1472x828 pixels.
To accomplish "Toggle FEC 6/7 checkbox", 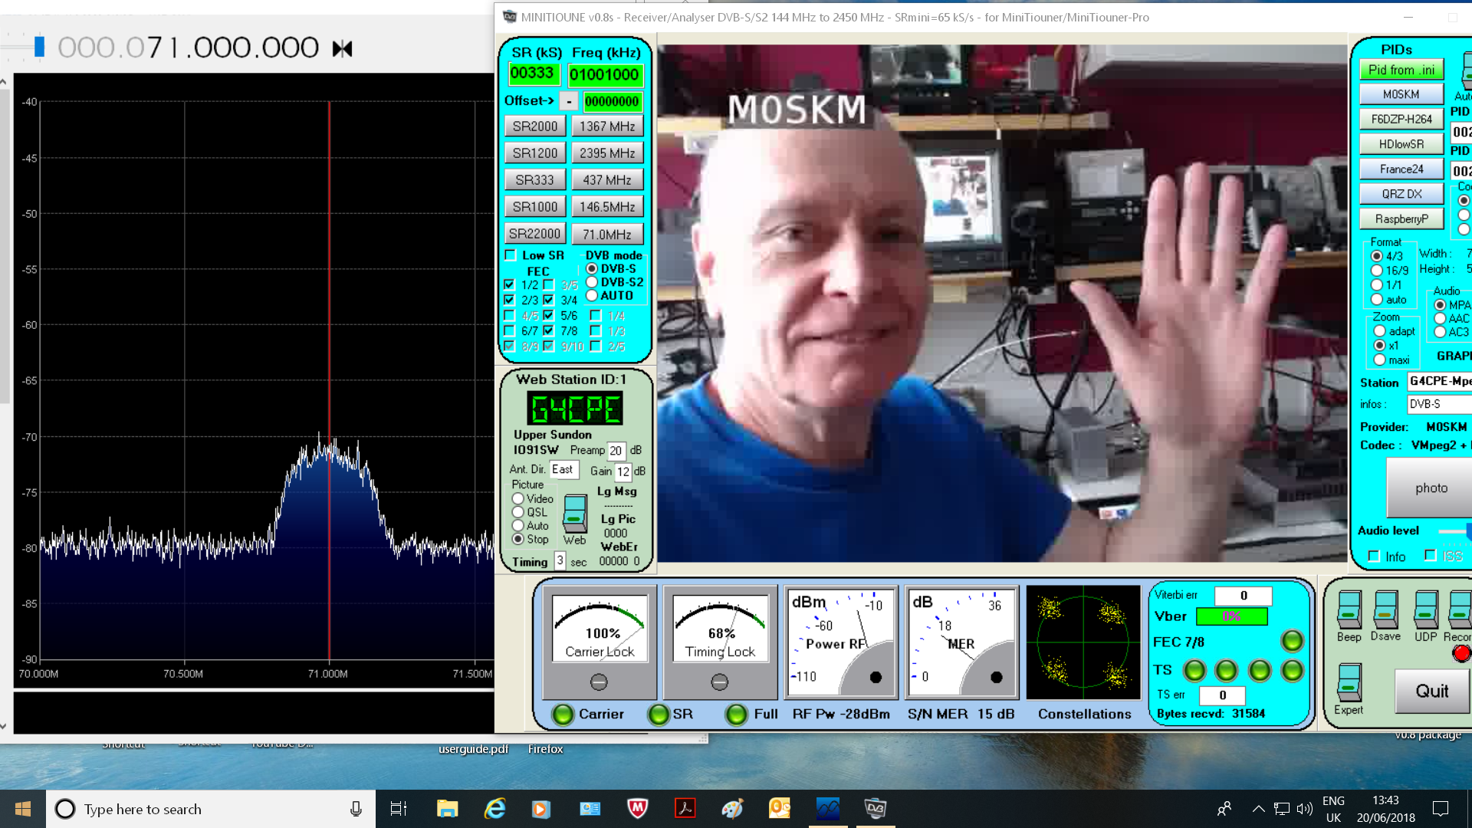I will coord(509,330).
